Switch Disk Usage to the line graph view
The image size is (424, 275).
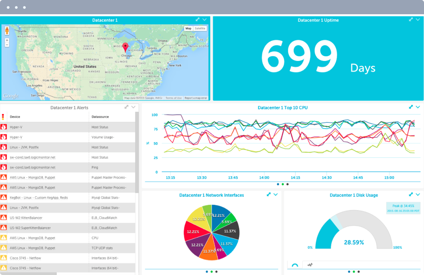pos(310,265)
